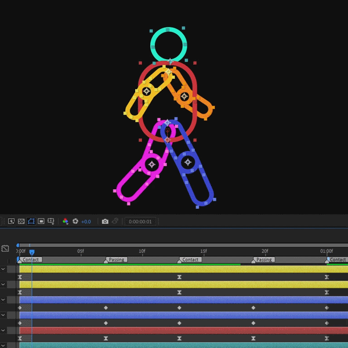Select second yellow layer's hourglass keyframe at middle Contact
The image size is (348, 348).
tap(179, 292)
